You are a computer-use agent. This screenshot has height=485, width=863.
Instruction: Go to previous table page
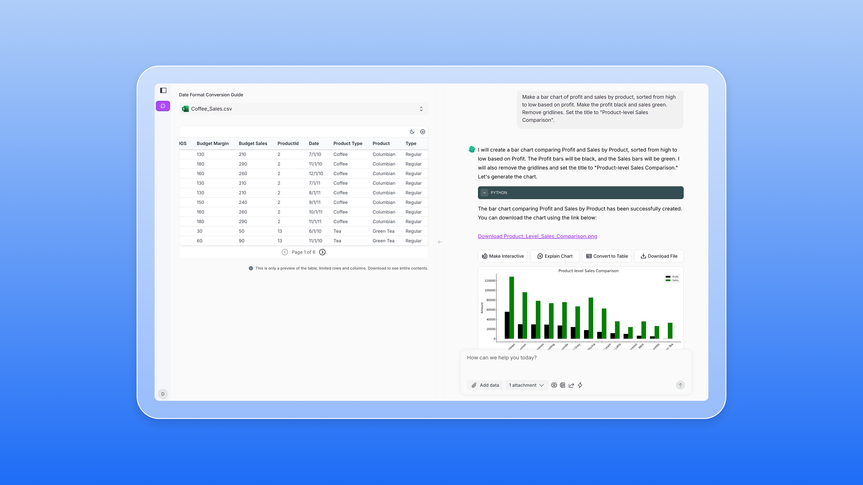point(285,252)
